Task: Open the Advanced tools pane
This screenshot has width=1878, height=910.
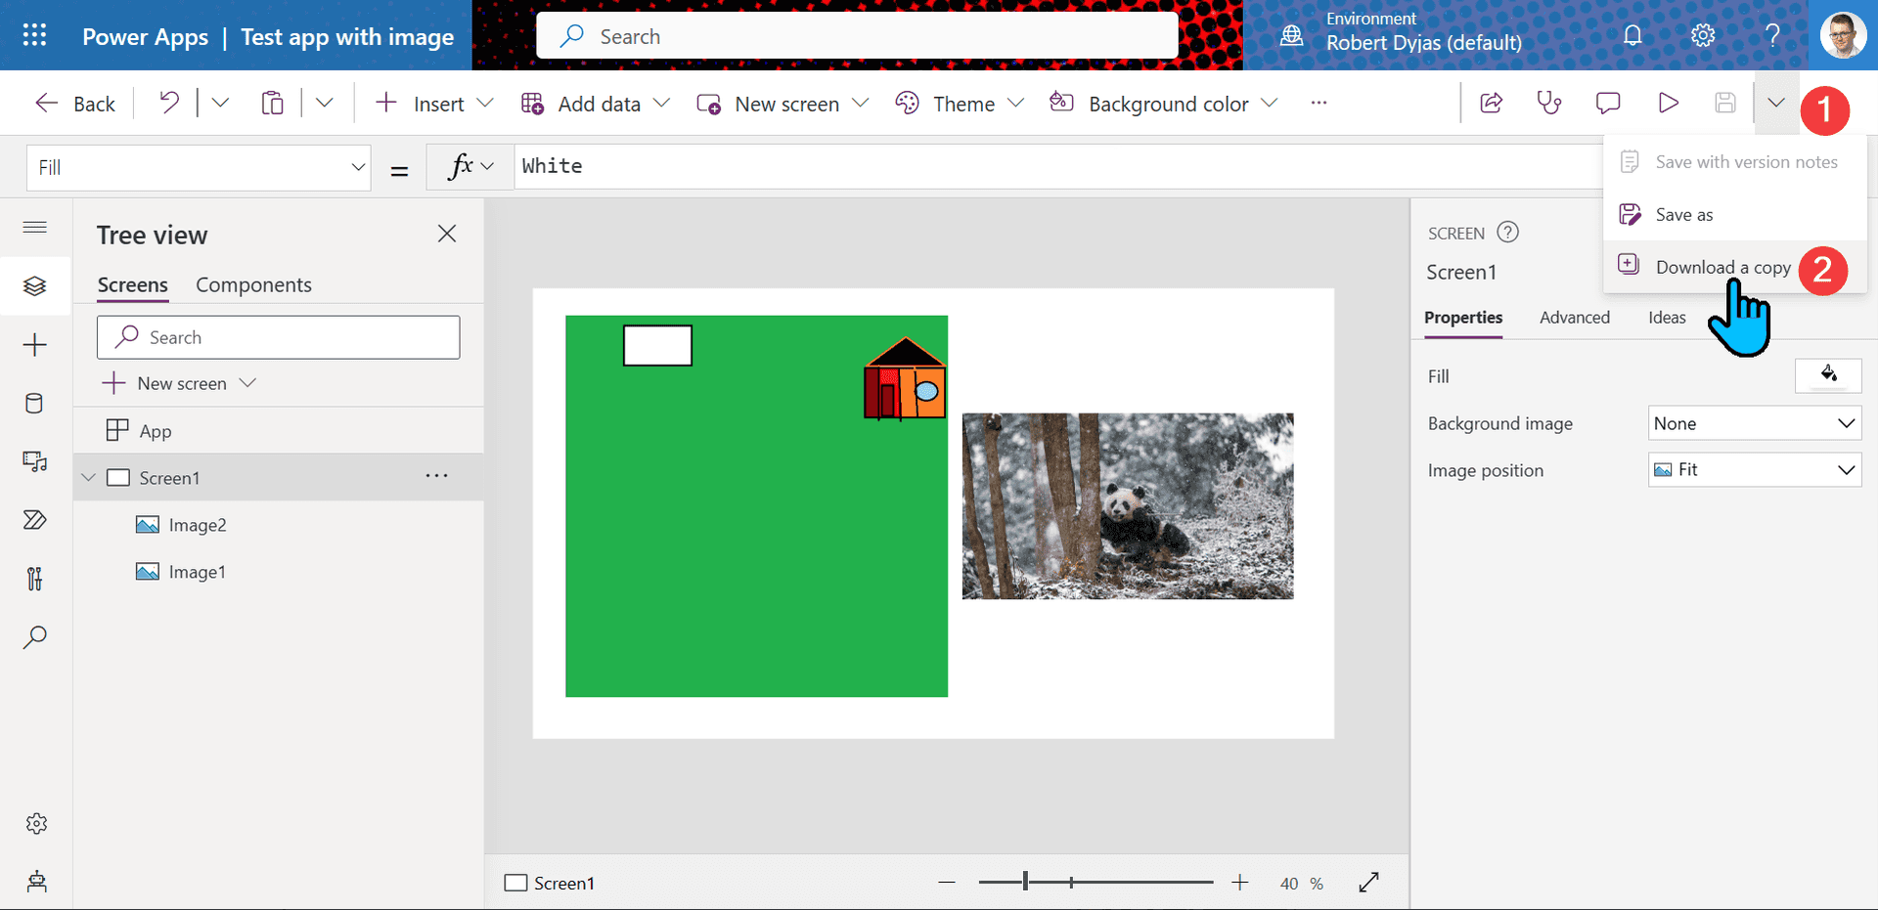Action: point(35,579)
